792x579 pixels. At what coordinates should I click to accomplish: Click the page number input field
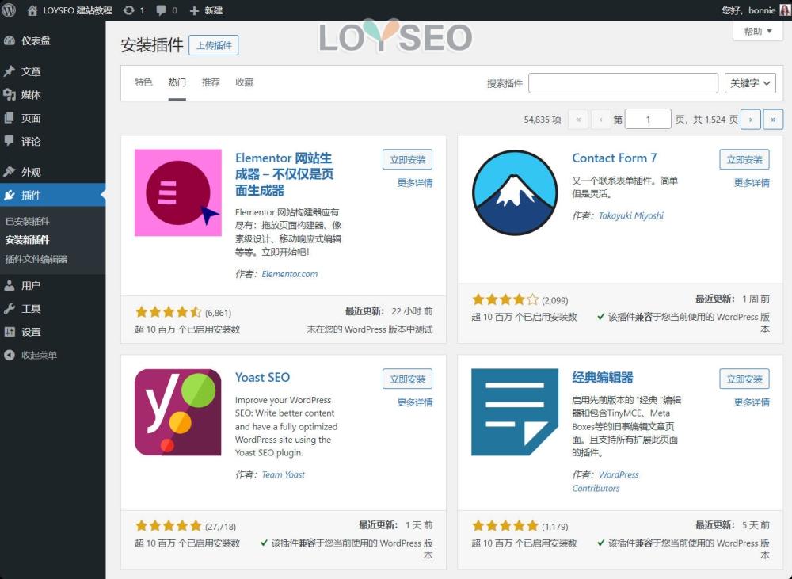[x=647, y=119]
